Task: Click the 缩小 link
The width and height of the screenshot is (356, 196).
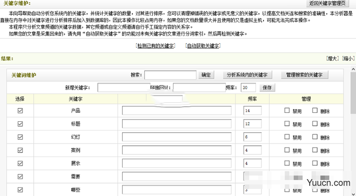Action: tap(348, 58)
